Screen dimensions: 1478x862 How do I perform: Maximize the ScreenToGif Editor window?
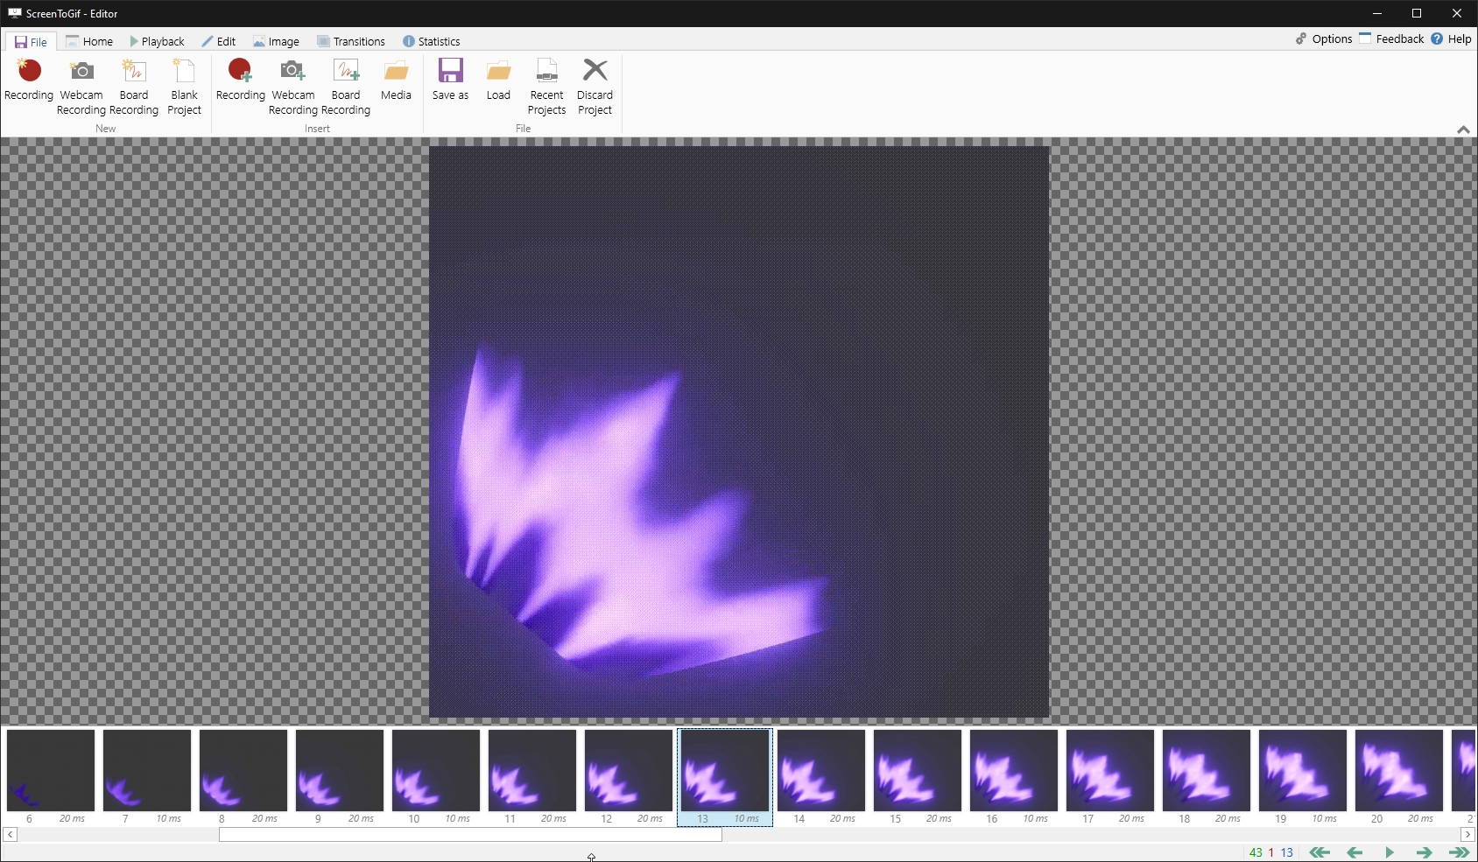(1417, 13)
